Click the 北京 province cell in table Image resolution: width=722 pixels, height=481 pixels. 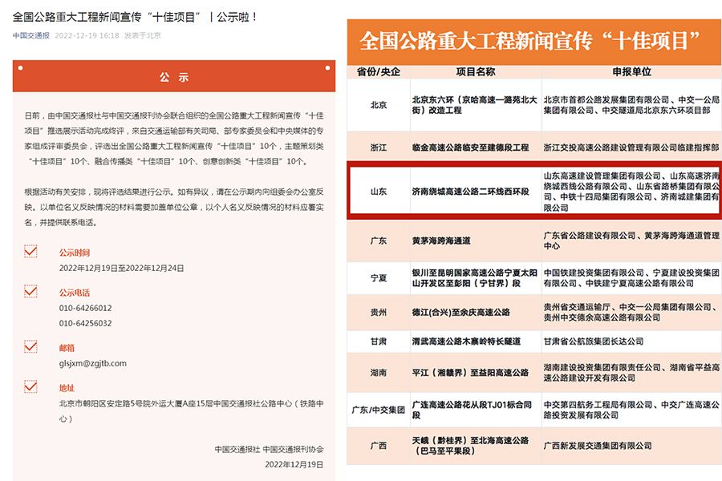pyautogui.click(x=378, y=105)
